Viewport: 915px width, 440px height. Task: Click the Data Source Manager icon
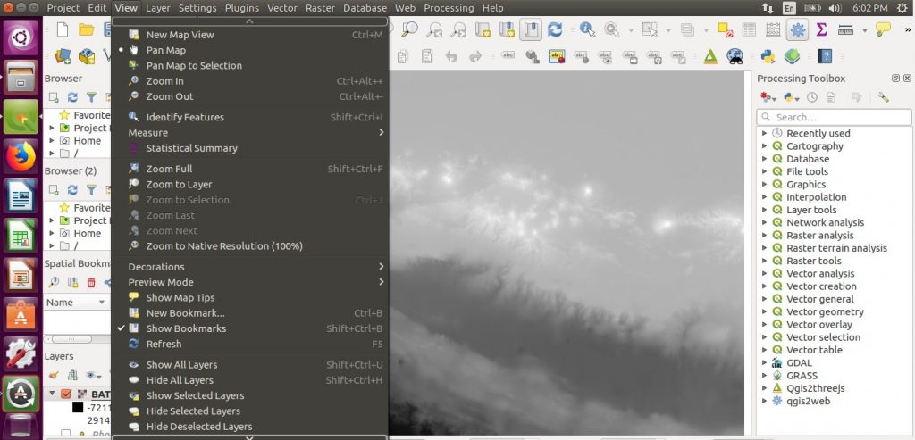point(63,56)
